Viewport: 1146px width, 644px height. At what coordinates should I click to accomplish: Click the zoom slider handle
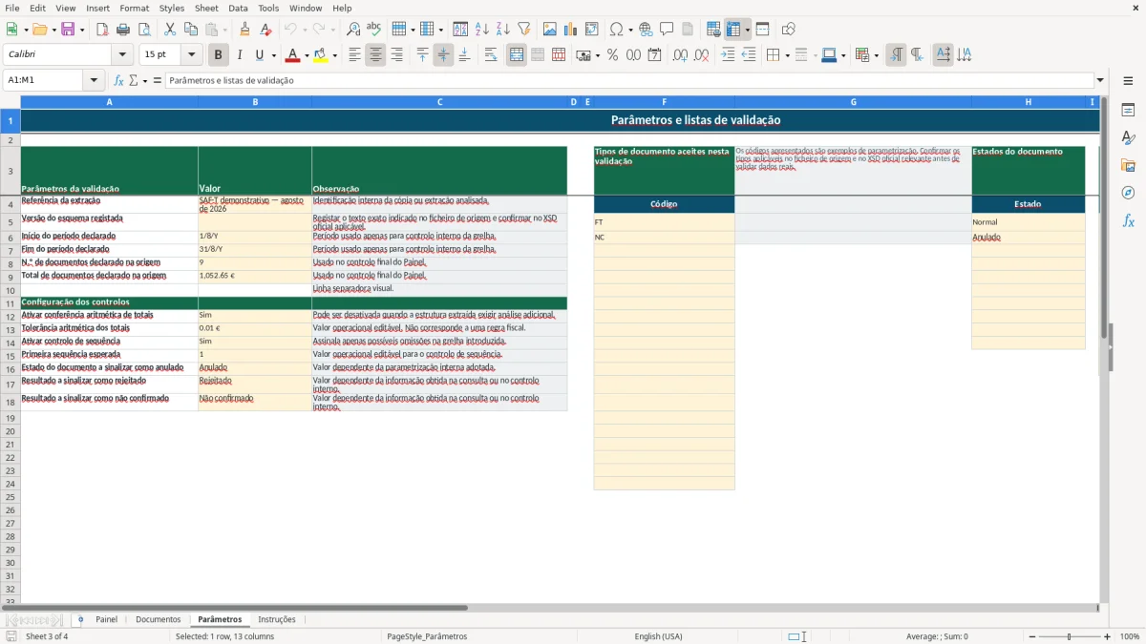[1070, 636]
